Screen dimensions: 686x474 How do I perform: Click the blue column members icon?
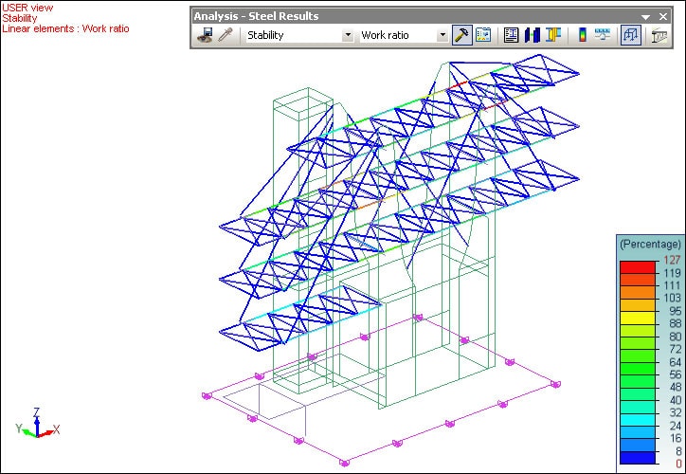[x=533, y=35]
